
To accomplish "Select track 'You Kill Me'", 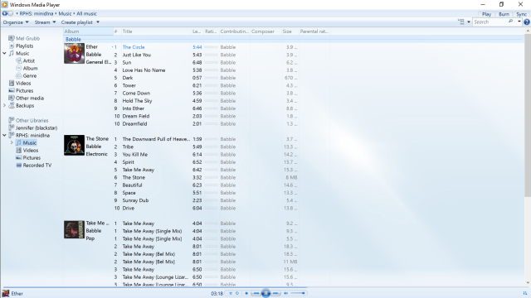I will [x=134, y=155].
